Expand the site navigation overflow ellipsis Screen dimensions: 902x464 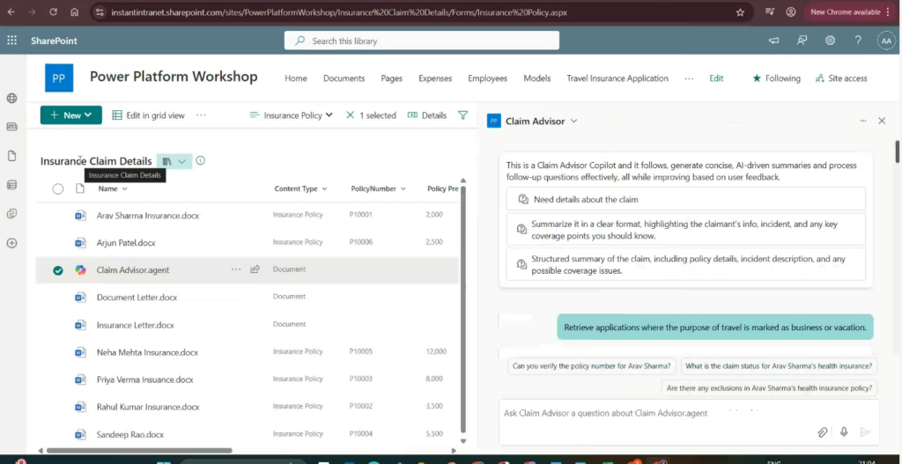[689, 78]
